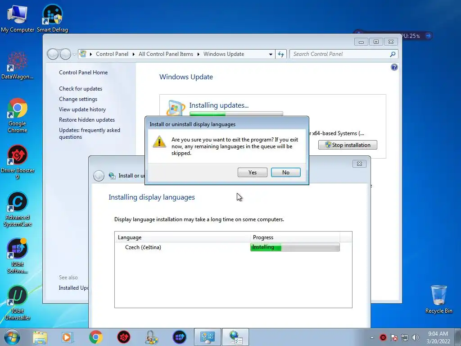The height and width of the screenshot is (346, 461).
Task: Click inside Search Control Panel field
Action: pyautogui.click(x=339, y=54)
